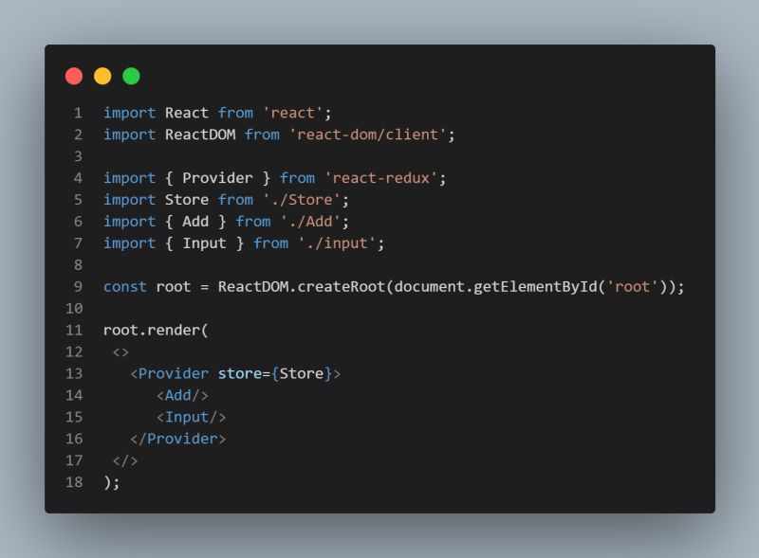Click the yellow minimize dot

pos(102,76)
